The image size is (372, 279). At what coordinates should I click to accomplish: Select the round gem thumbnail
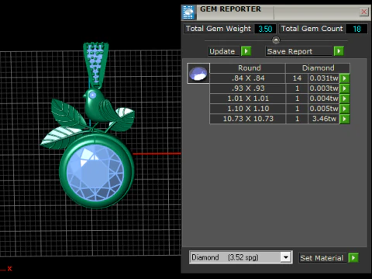[x=198, y=73]
